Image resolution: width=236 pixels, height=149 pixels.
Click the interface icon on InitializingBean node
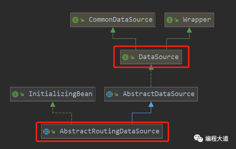pos(16,94)
